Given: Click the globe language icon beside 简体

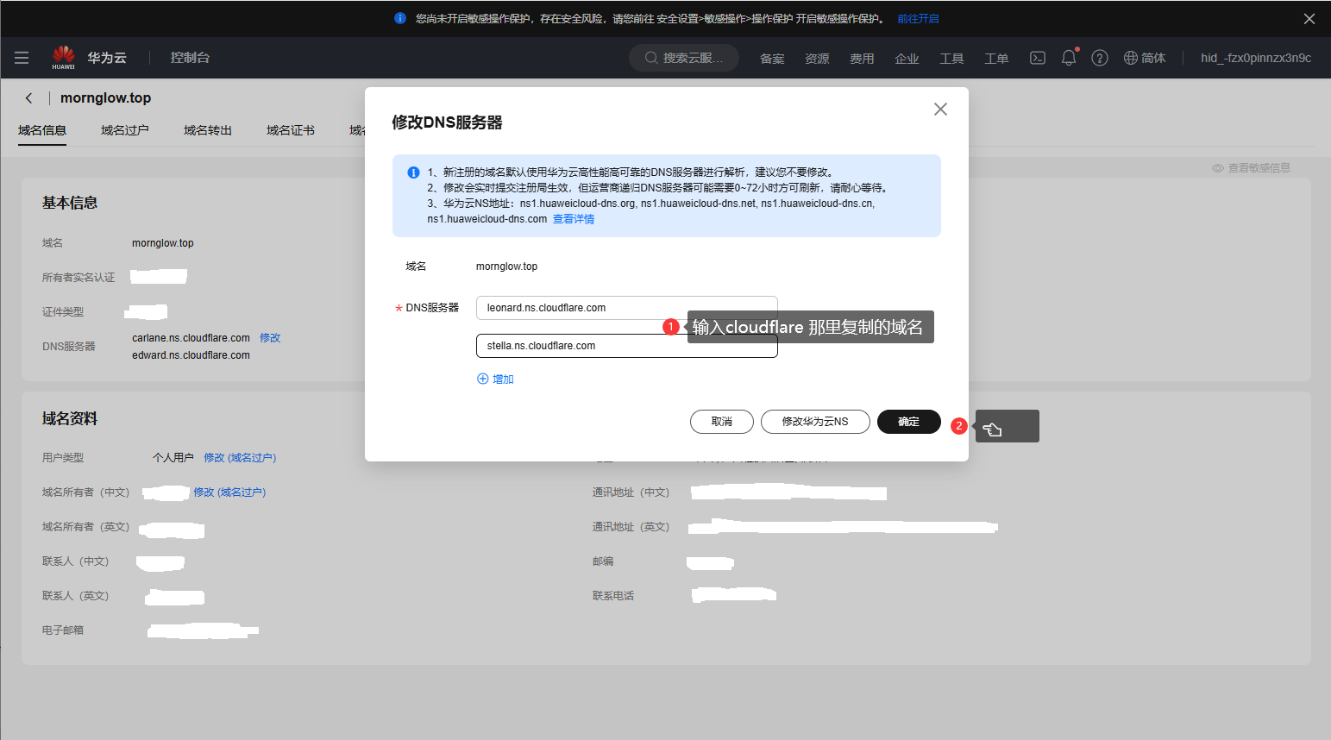Looking at the screenshot, I should click(1133, 58).
